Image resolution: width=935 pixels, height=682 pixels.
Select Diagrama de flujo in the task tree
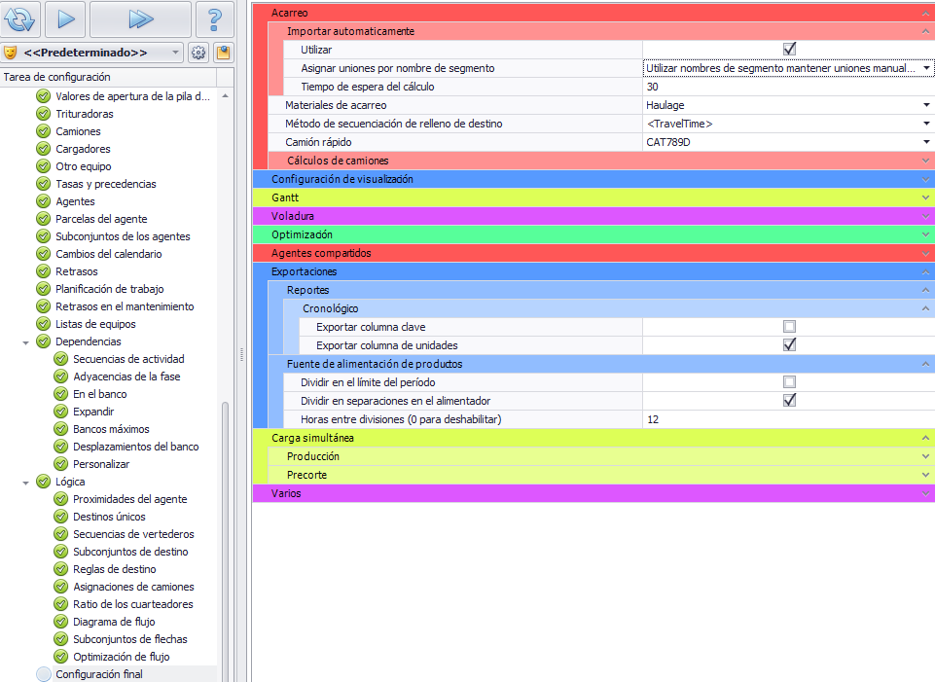(x=114, y=622)
